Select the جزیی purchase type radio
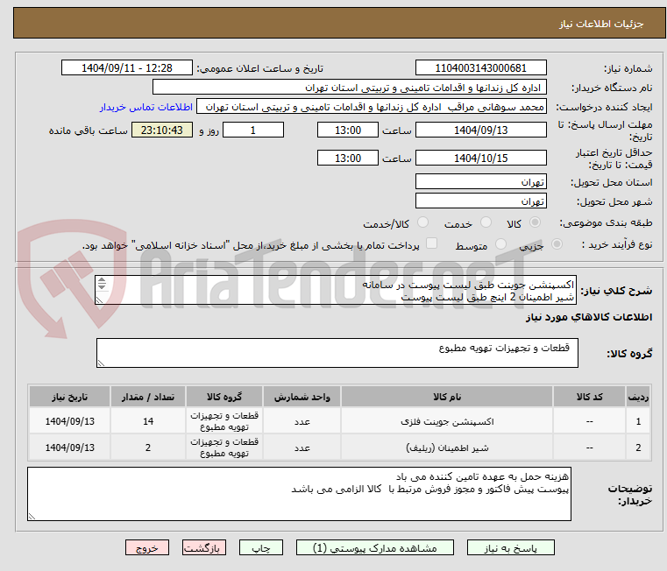 pos(557,244)
